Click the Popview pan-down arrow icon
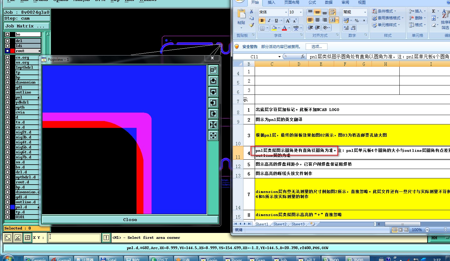 click(x=213, y=92)
